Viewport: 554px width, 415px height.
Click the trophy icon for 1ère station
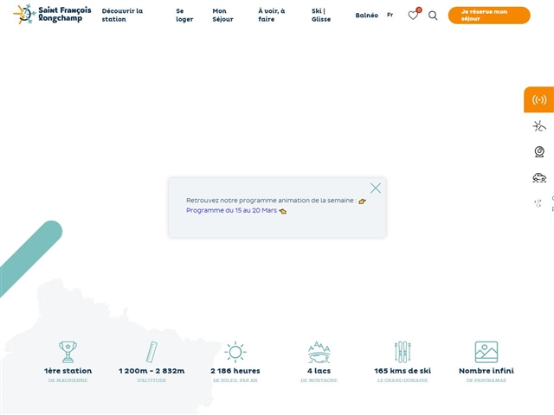(x=68, y=351)
